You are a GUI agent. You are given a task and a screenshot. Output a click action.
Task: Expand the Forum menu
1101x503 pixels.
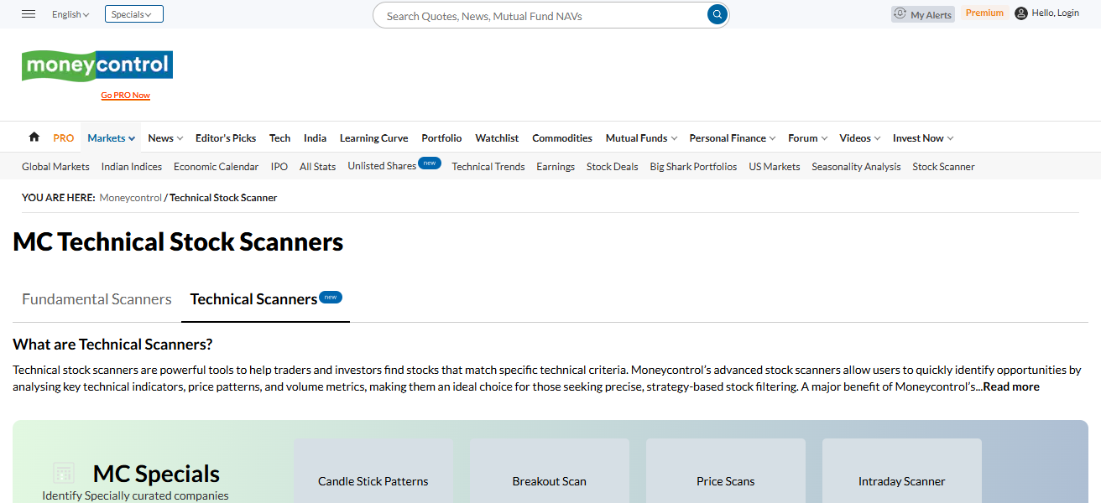point(807,138)
